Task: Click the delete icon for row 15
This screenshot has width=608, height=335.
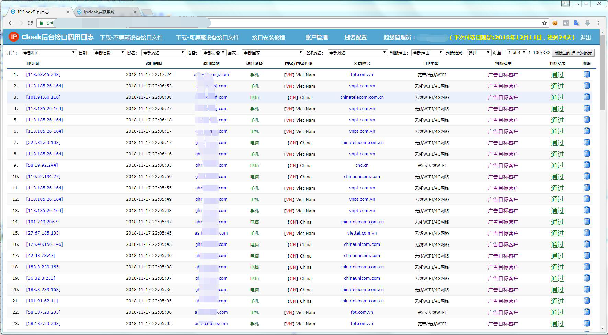Action: (x=587, y=233)
